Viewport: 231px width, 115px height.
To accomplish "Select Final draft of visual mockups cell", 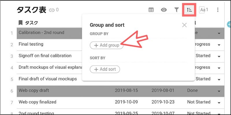I will pos(49,80).
